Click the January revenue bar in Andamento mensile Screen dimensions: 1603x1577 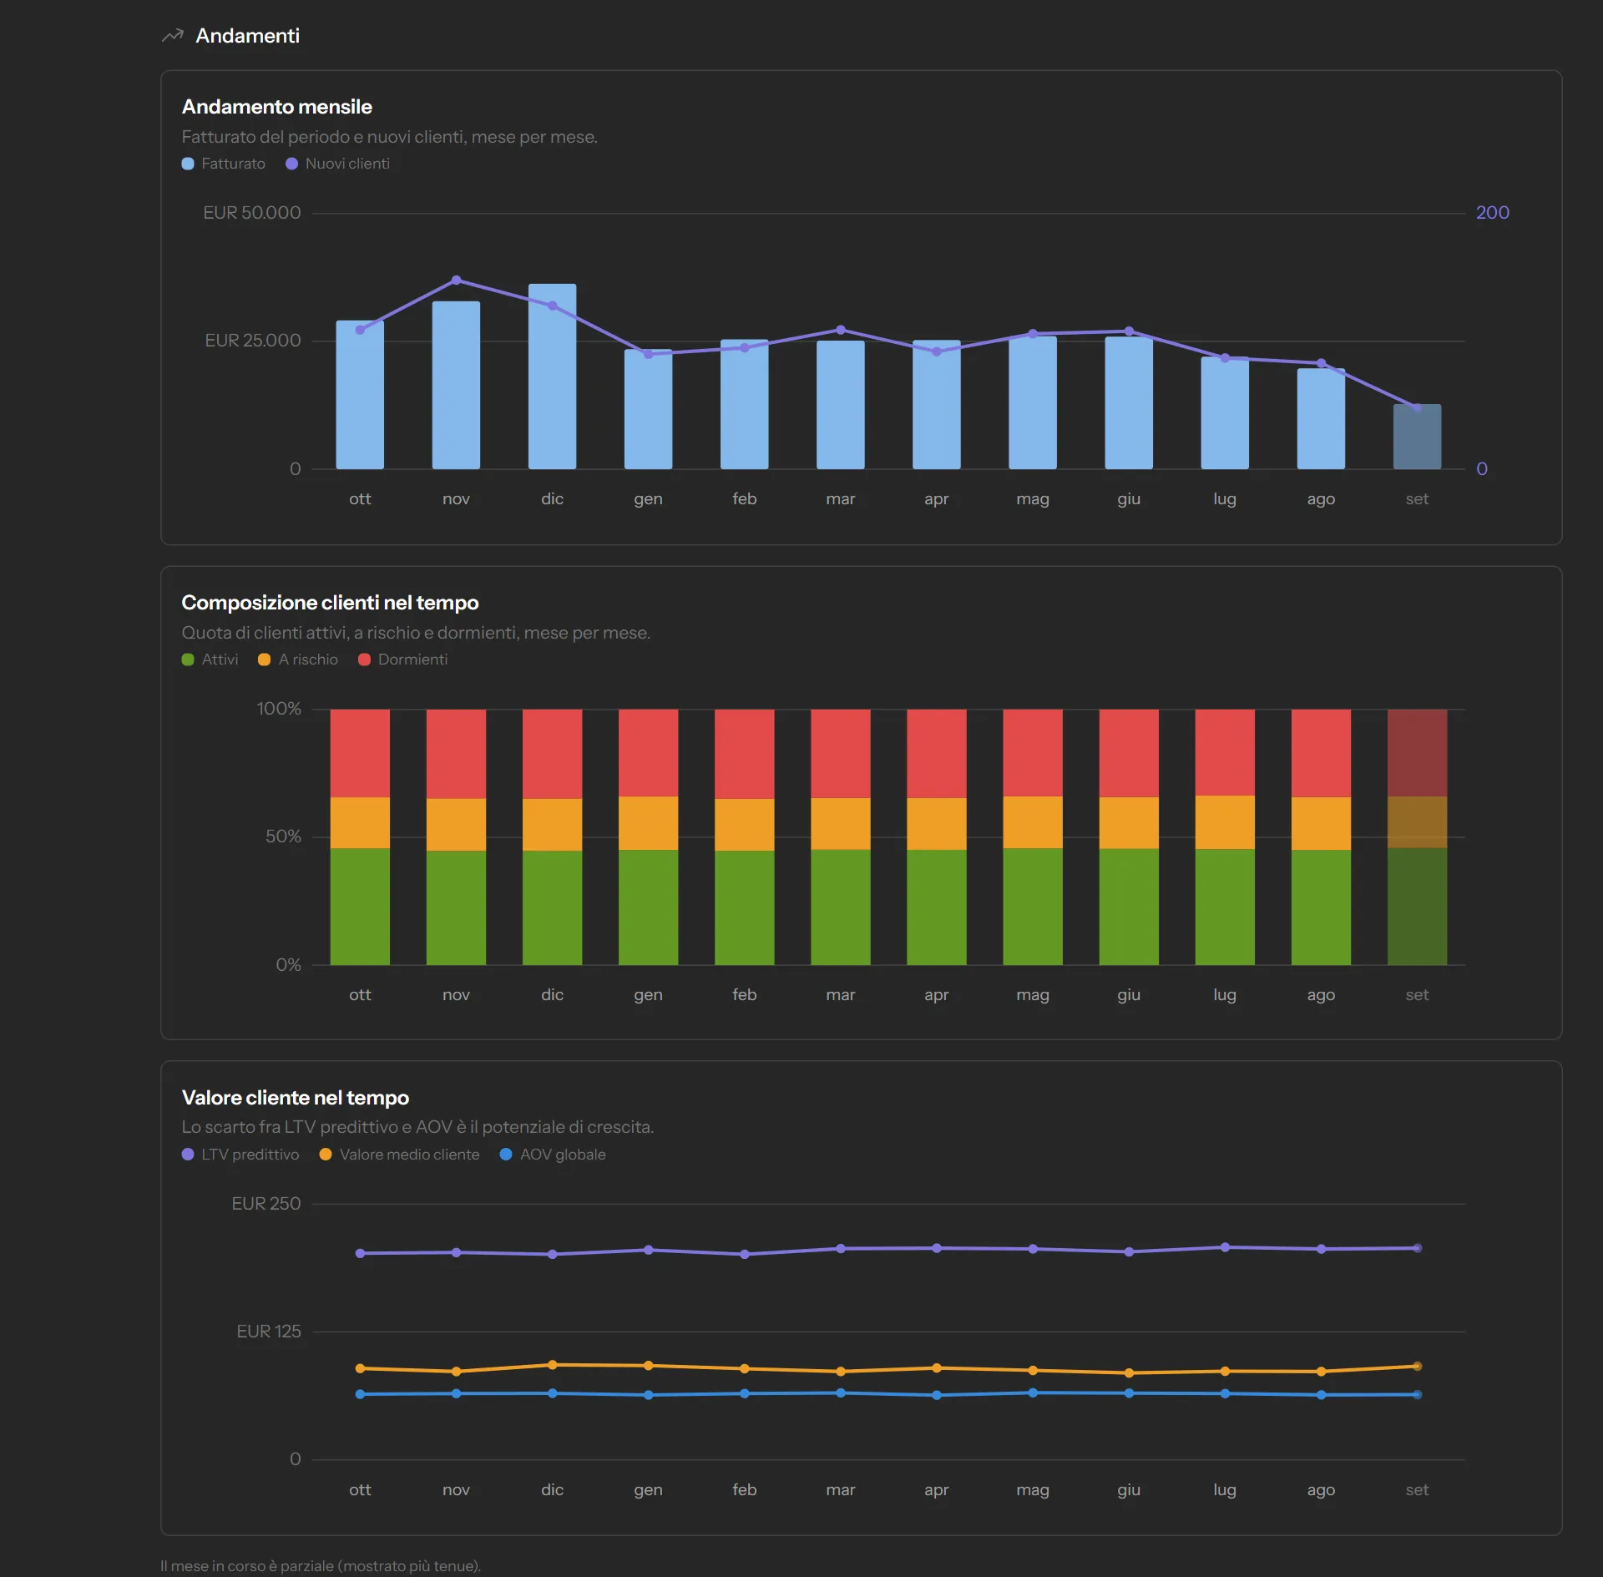[648, 409]
